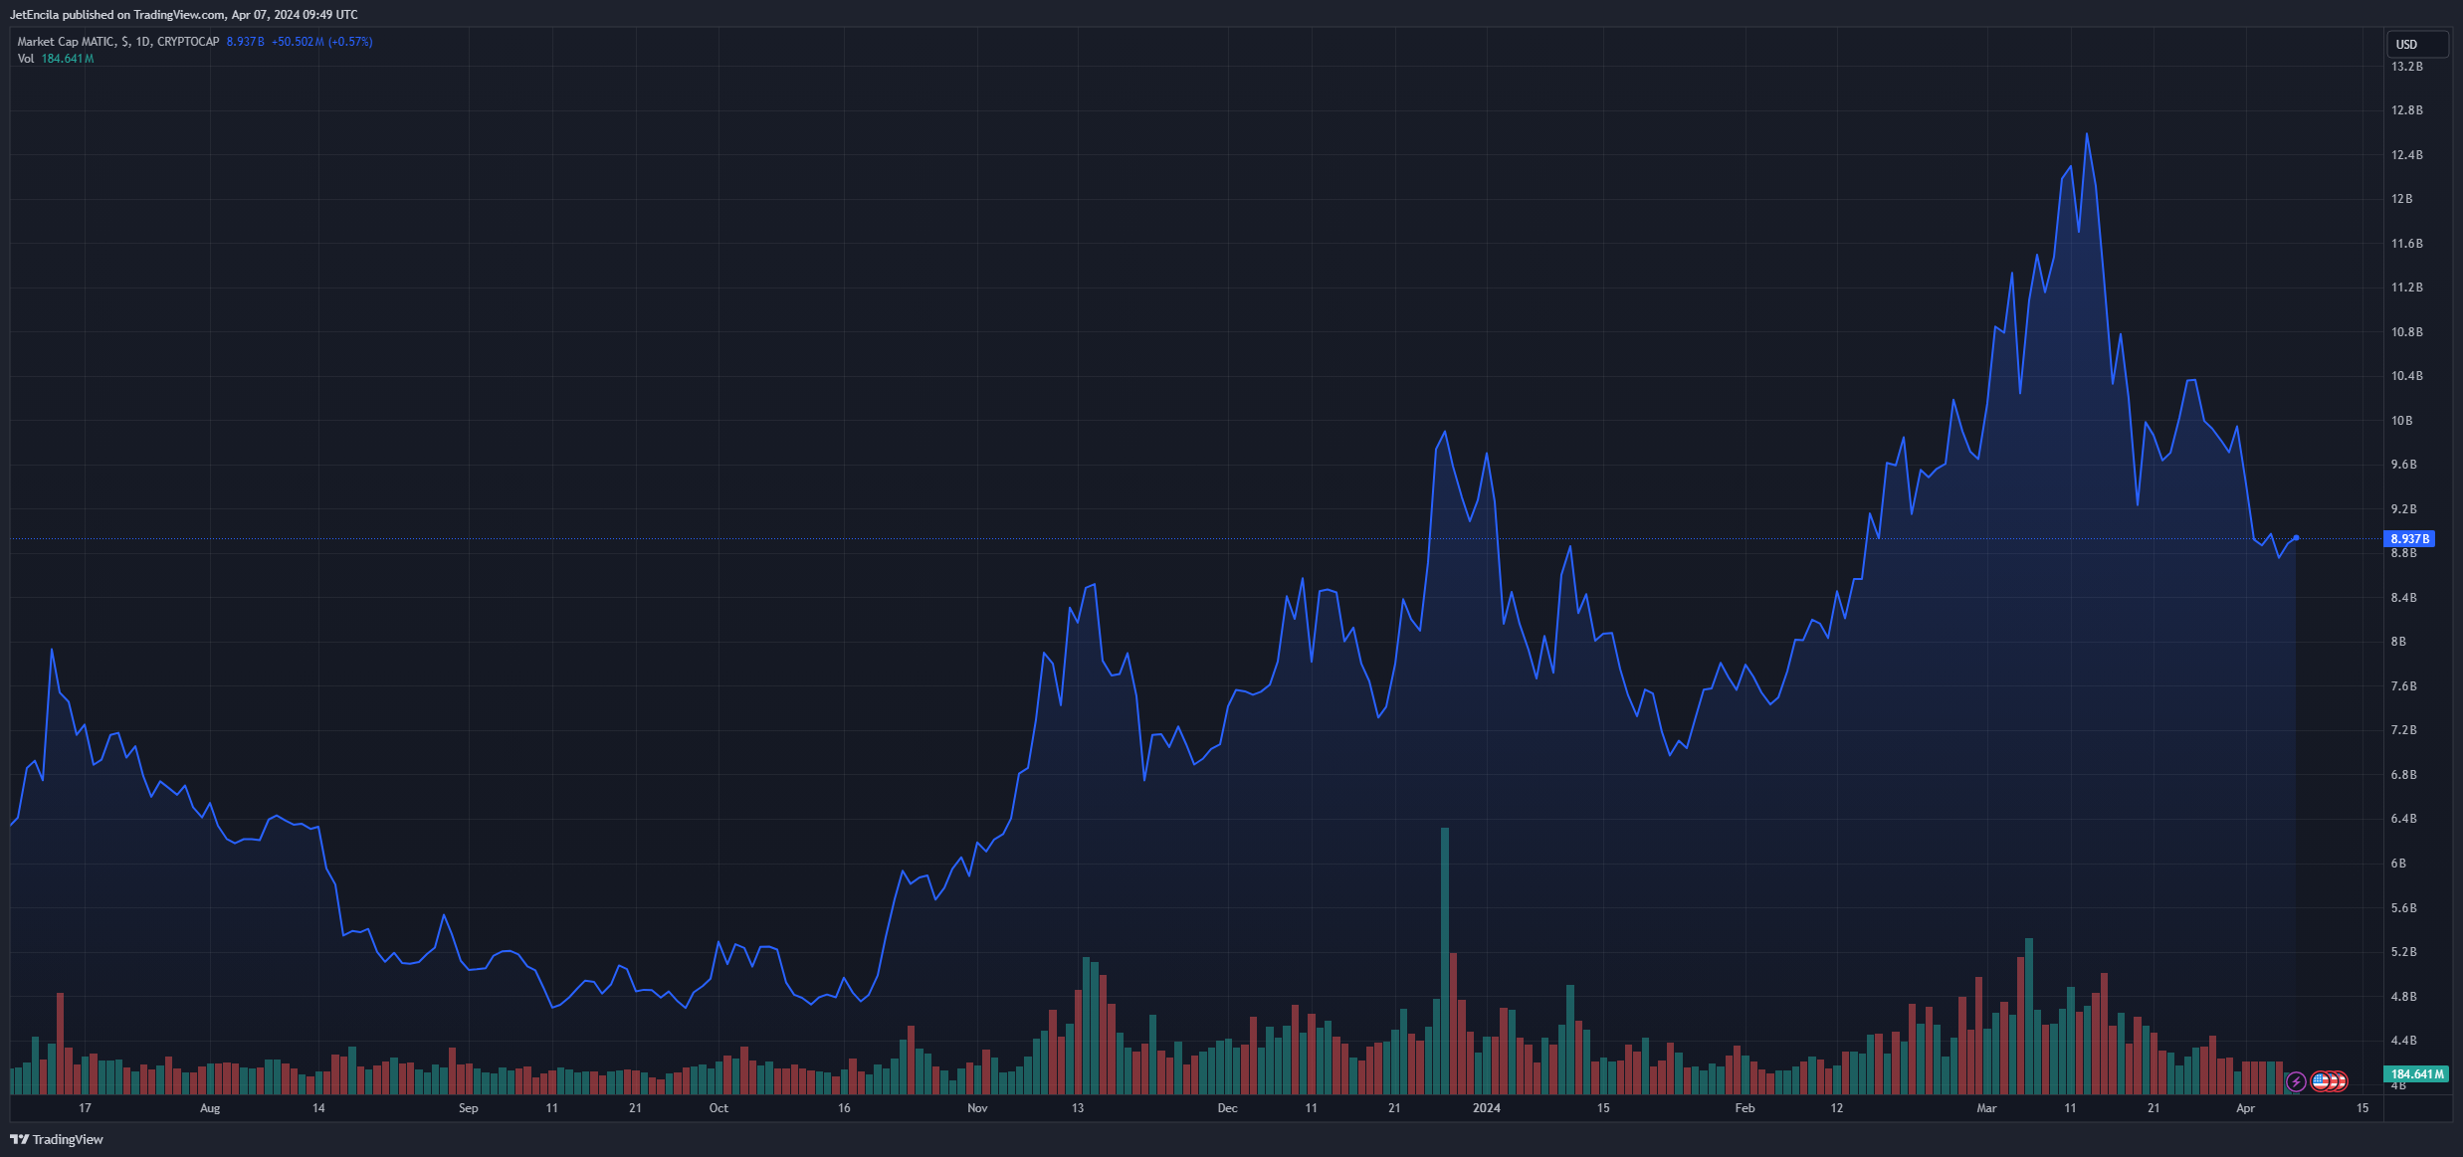Image resolution: width=2463 pixels, height=1157 pixels.
Task: Click the green 184.641M volume axis label
Action: (x=2417, y=1074)
